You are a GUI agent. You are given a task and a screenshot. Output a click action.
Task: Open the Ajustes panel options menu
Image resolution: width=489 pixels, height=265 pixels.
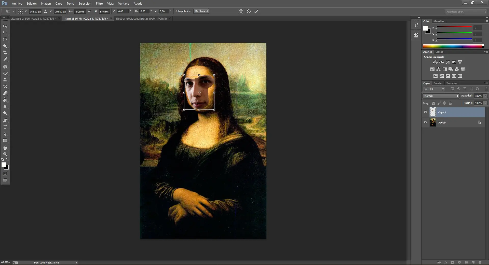pos(486,52)
